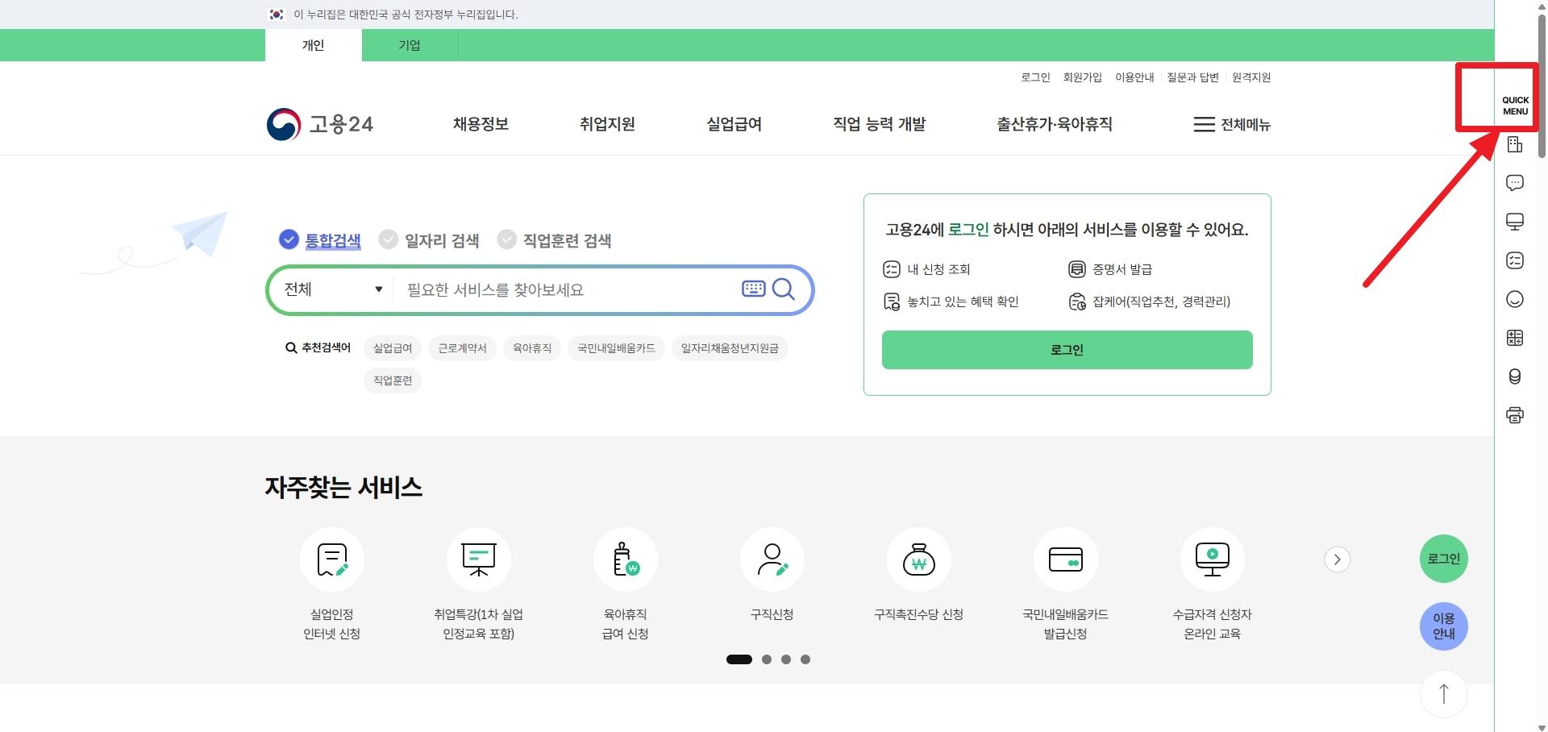Click the chat bubble icon in the sidebar
Image resolution: width=1548 pixels, height=732 pixels.
pyautogui.click(x=1516, y=183)
